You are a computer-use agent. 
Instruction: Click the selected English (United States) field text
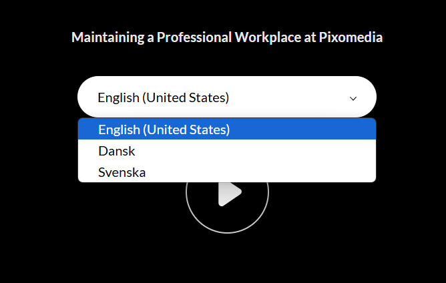coord(164,97)
